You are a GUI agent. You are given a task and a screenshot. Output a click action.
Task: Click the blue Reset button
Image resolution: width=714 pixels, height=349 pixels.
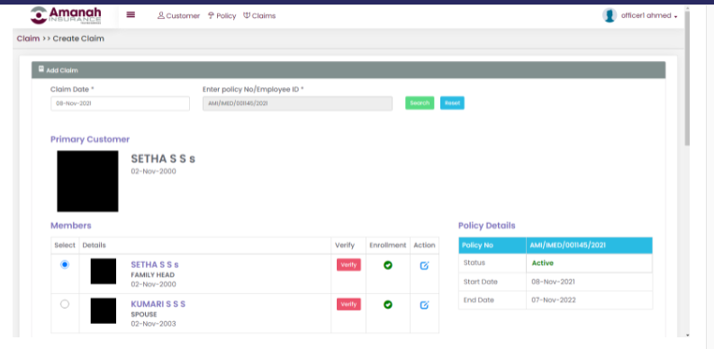[452, 103]
